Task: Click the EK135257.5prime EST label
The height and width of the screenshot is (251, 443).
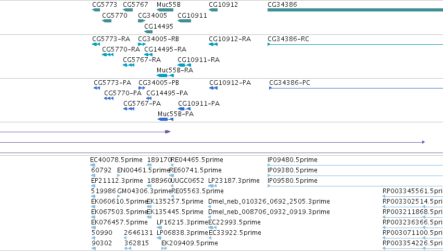Action: [x=175, y=202]
